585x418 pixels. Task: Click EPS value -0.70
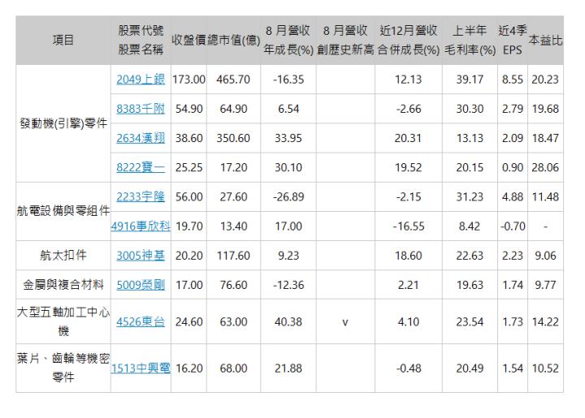[513, 226]
